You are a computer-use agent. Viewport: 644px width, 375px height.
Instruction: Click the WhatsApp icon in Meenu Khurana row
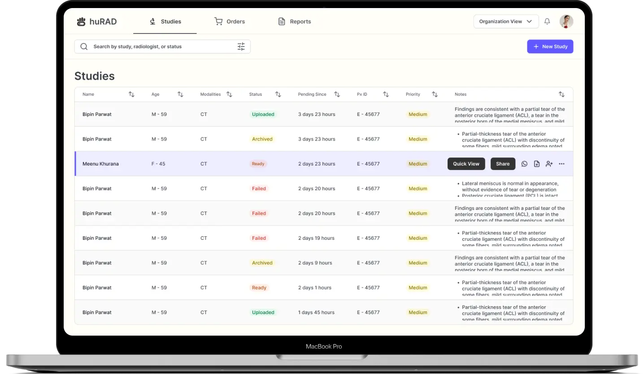pos(524,164)
